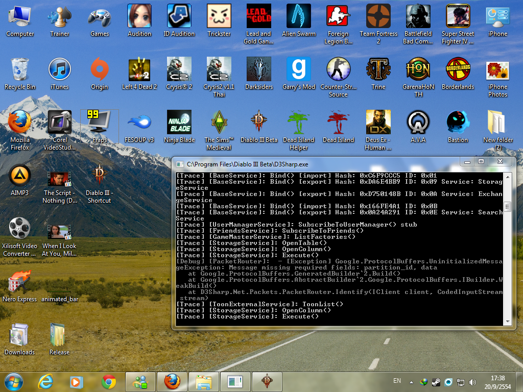Select the Darksiders icon
523x392 pixels.
click(x=258, y=73)
